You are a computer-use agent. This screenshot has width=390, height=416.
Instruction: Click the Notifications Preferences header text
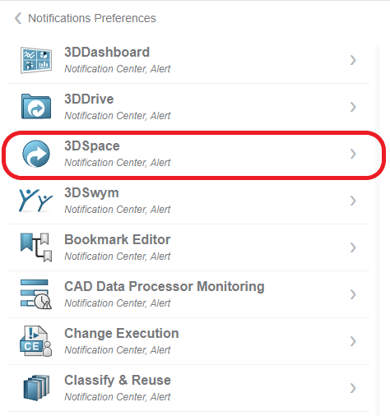click(92, 18)
